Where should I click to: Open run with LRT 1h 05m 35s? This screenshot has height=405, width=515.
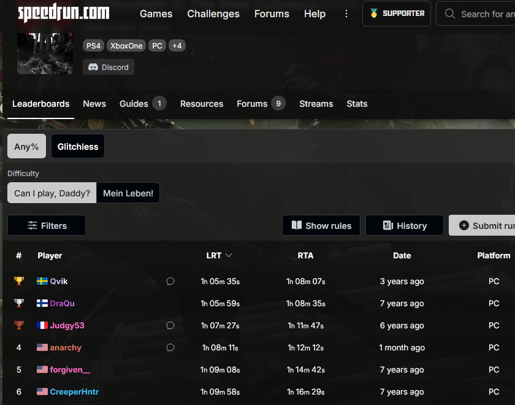tap(220, 282)
